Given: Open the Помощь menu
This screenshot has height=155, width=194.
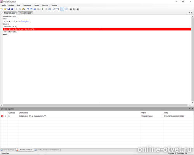Looking at the screenshot, I should click(54, 5).
